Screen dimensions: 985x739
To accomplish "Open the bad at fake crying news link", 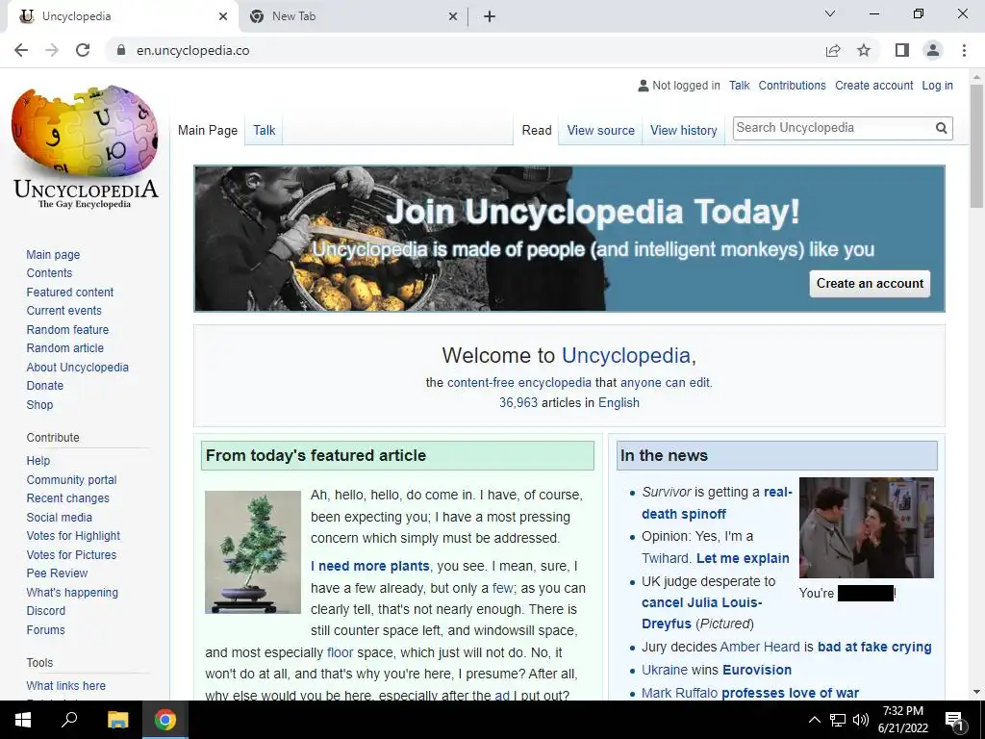I will coord(874,648).
